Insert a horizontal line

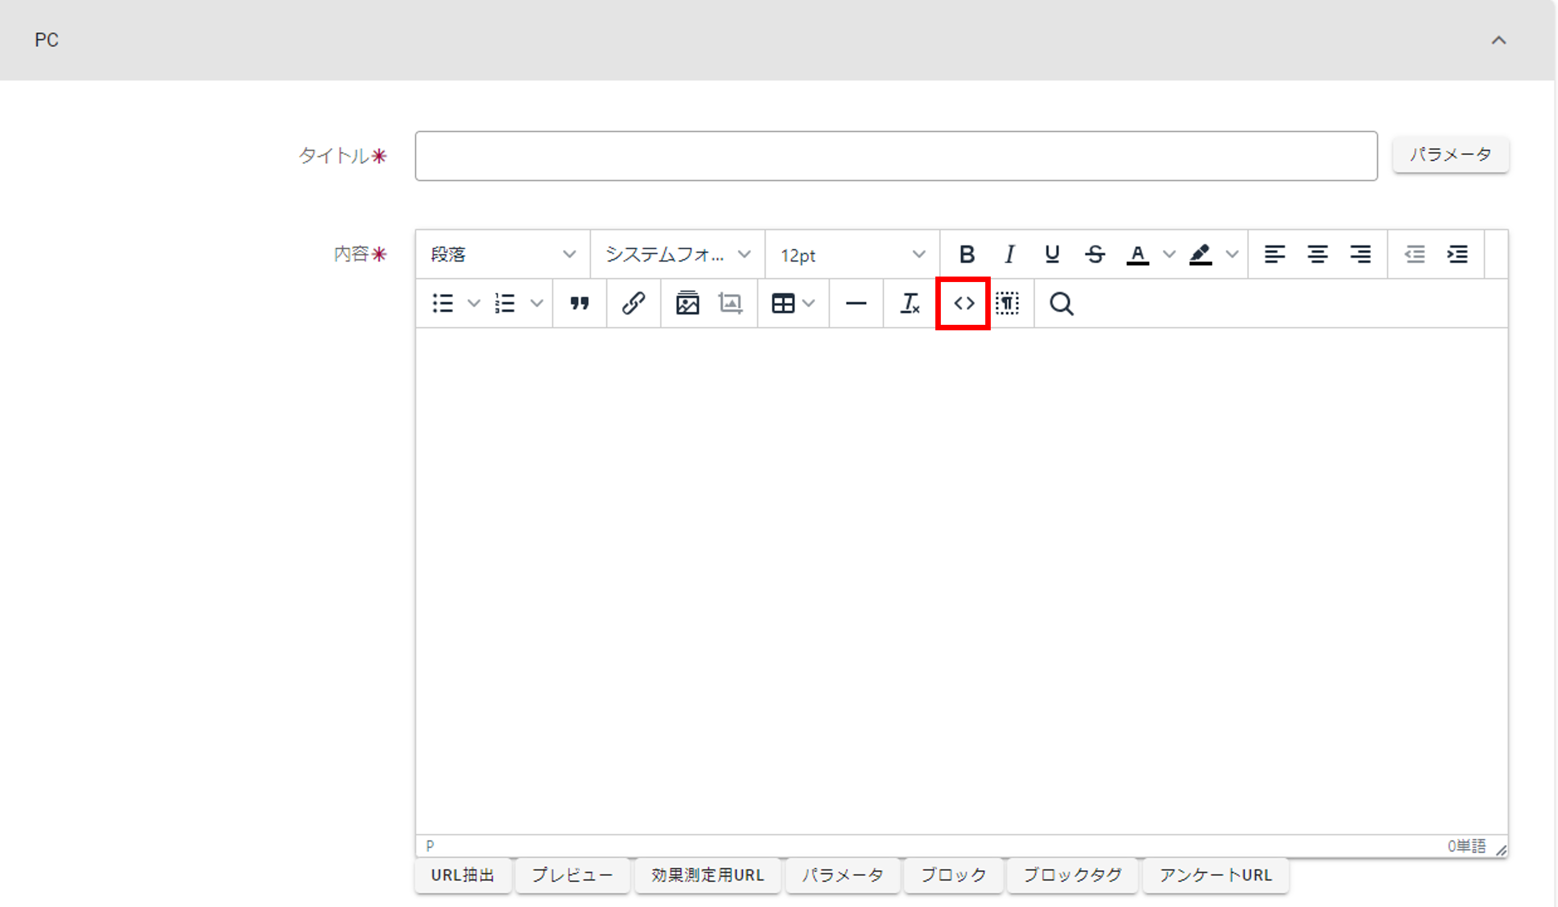[x=856, y=303]
